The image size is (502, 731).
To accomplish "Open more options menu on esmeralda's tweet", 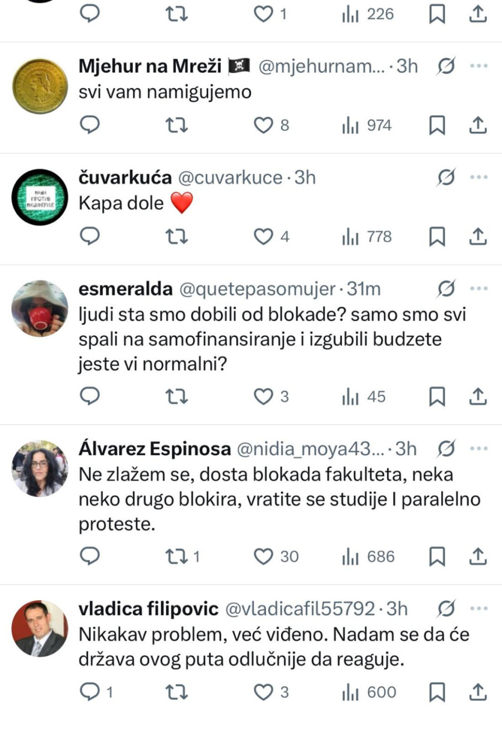I will click(x=478, y=289).
